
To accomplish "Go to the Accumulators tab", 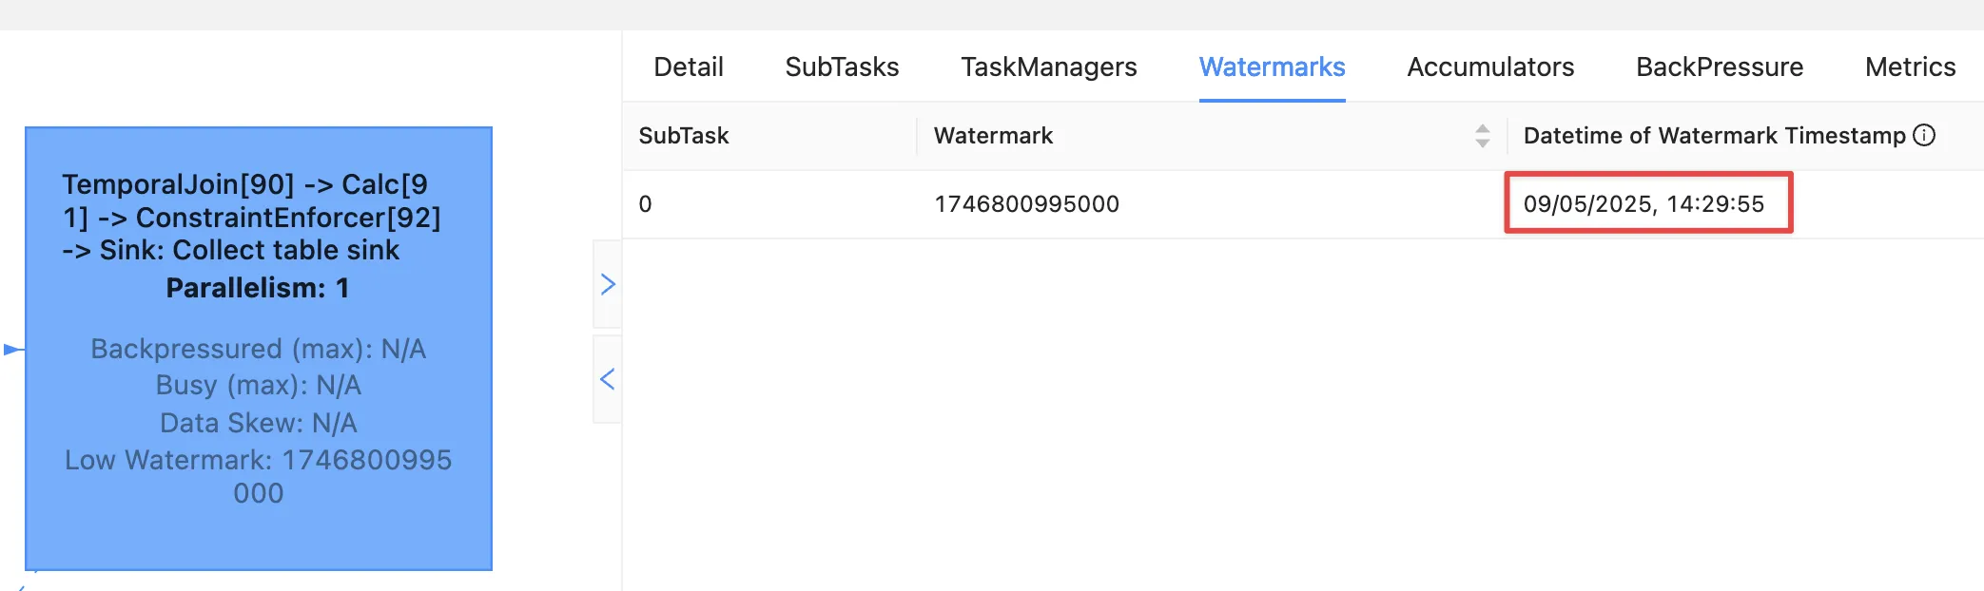I will click(1490, 67).
